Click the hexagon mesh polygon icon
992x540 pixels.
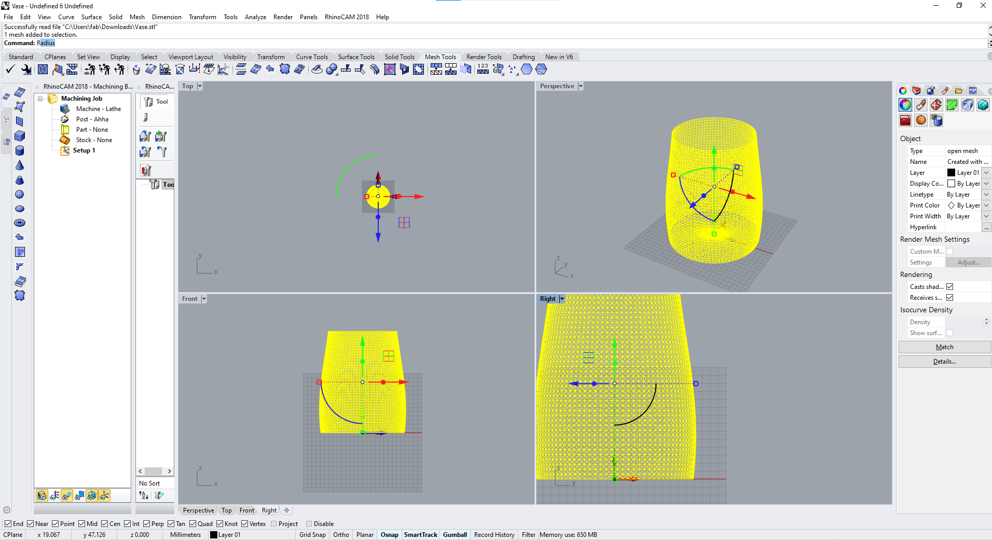tap(527, 69)
